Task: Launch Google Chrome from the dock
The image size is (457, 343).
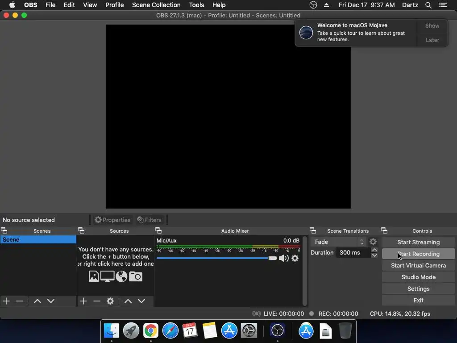Action: tap(151, 331)
